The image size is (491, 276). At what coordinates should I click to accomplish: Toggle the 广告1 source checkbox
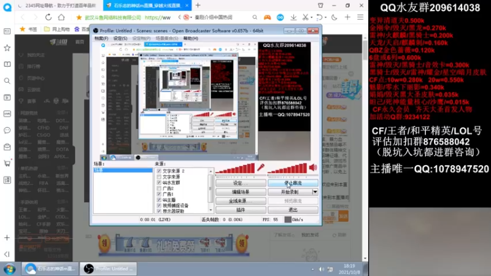159,194
